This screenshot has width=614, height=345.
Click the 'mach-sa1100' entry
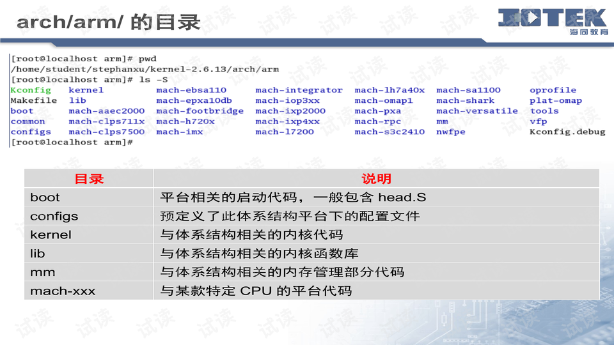click(468, 90)
